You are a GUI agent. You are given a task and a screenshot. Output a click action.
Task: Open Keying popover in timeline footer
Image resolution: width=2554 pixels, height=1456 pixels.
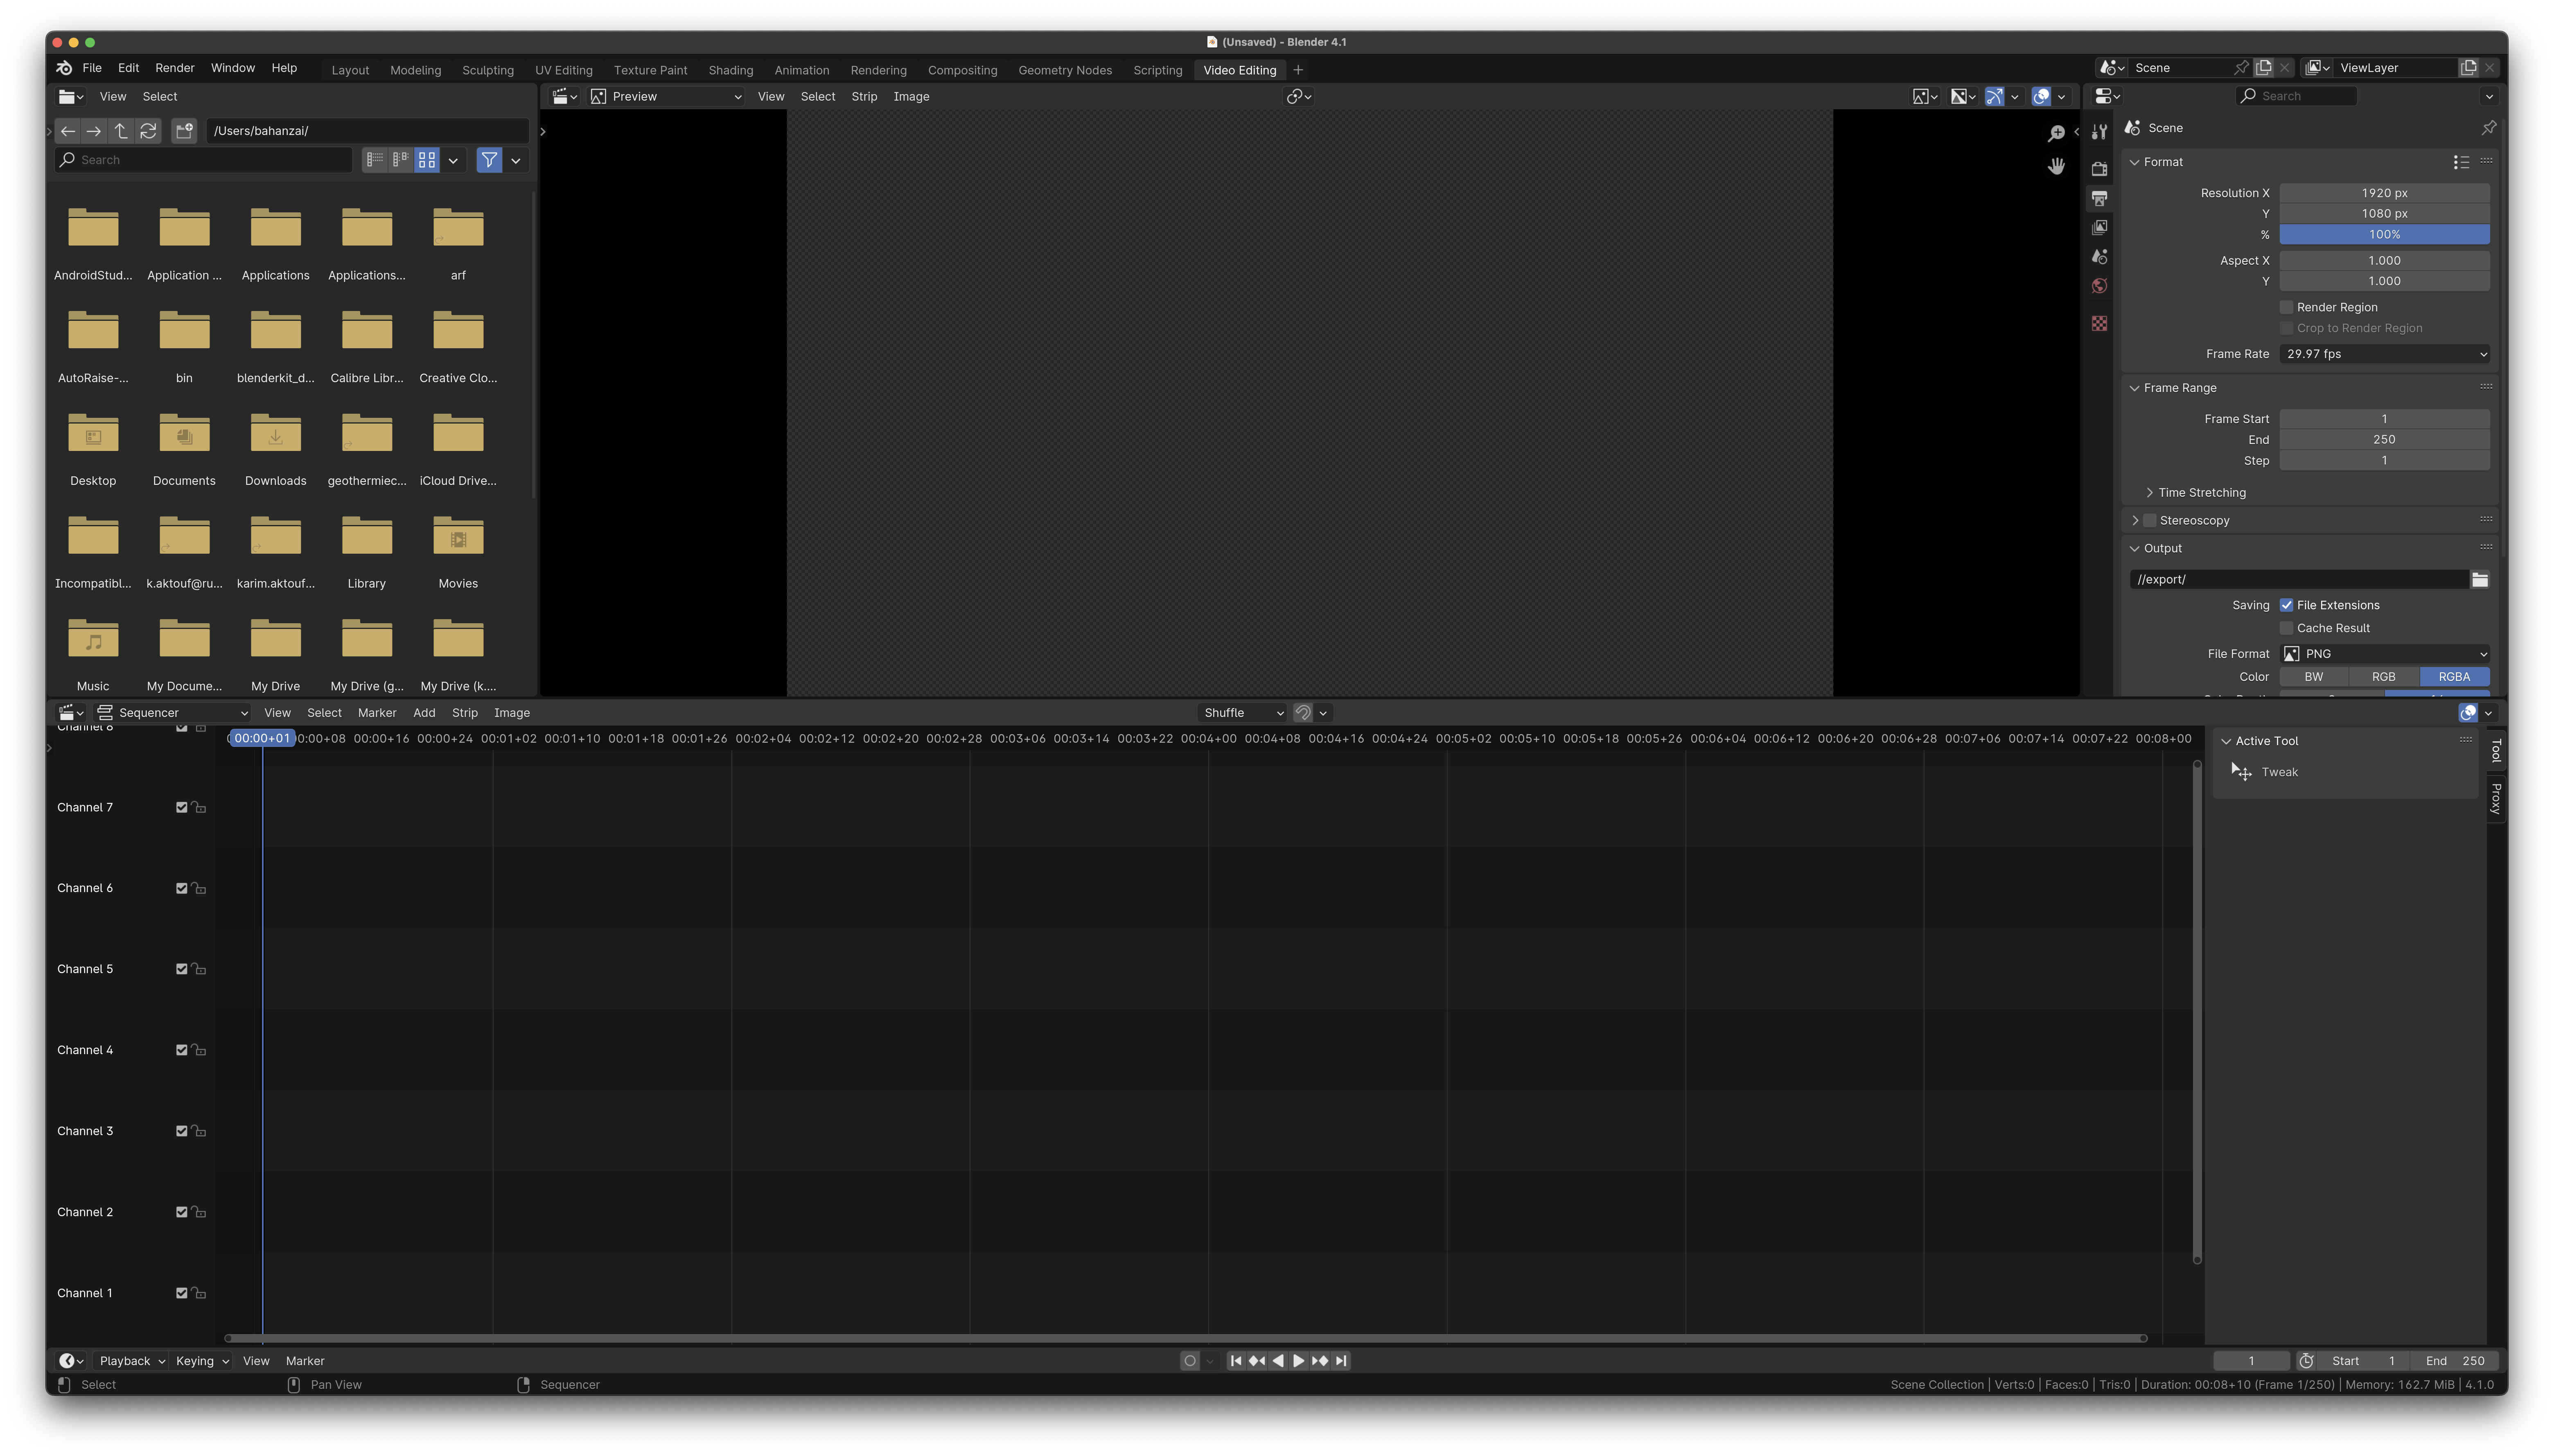202,1361
